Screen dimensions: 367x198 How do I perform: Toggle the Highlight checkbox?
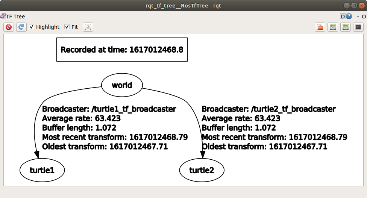32,27
